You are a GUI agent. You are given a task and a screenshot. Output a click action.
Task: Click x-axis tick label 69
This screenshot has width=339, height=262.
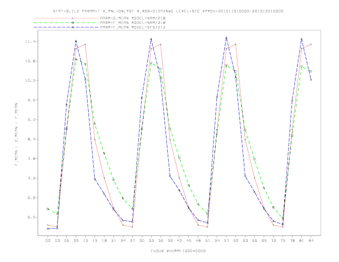tap(264, 241)
